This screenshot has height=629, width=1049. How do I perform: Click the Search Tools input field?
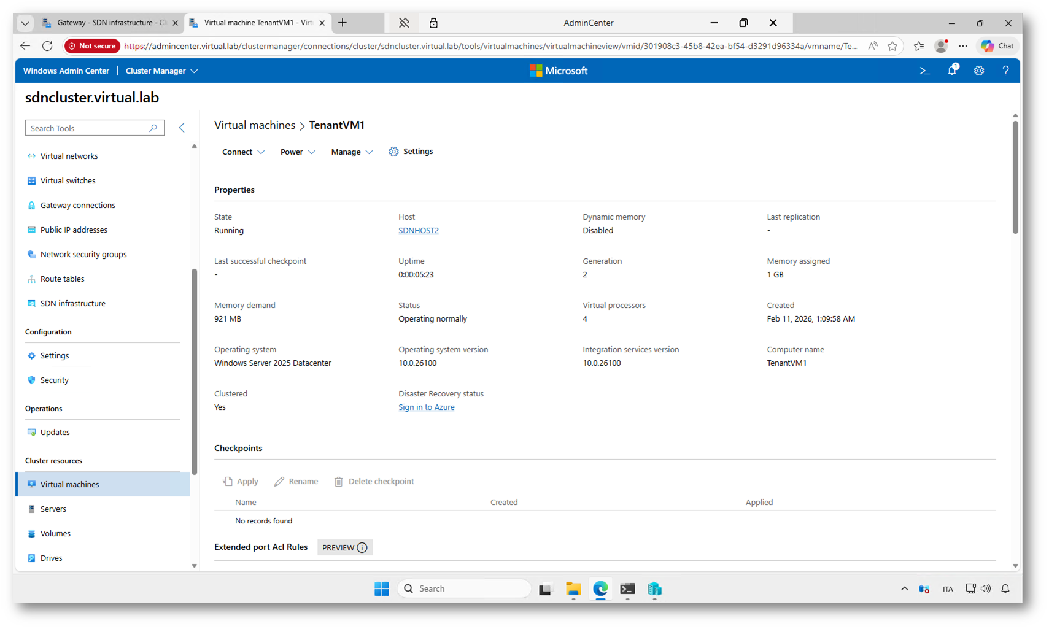click(x=88, y=128)
